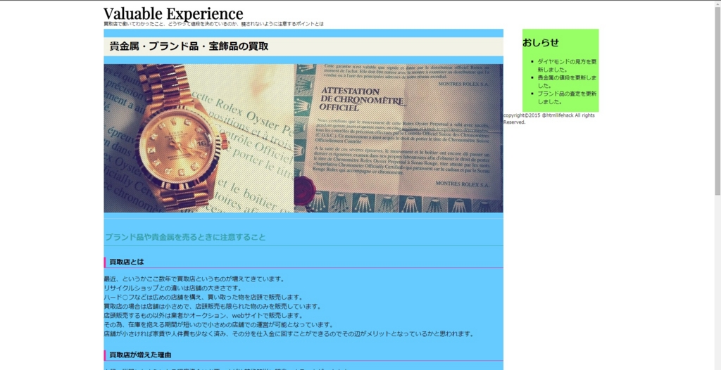The width and height of the screenshot is (721, 370).
Task: Click the line starting 店頭販売するもの以外は業者か
Action: (203, 316)
